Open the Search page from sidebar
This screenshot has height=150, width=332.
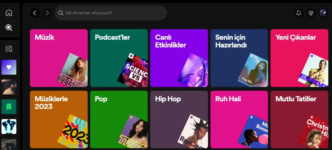9,28
